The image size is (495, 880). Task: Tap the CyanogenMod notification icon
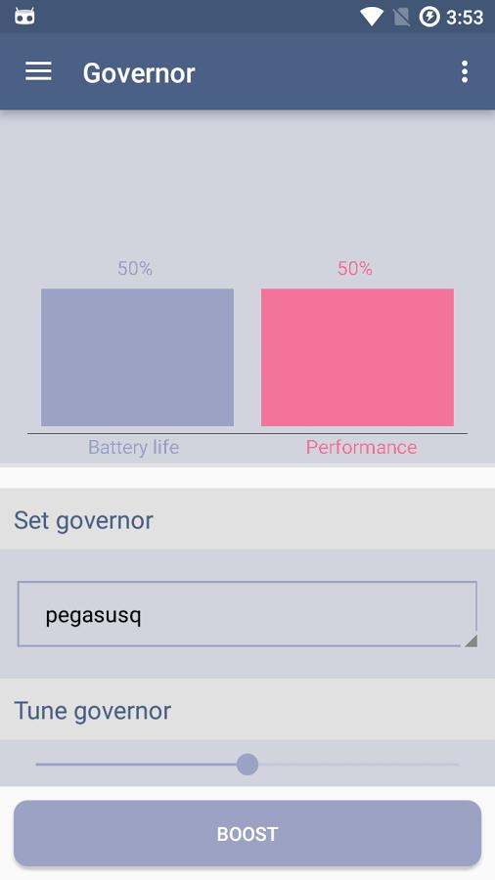[x=24, y=17]
